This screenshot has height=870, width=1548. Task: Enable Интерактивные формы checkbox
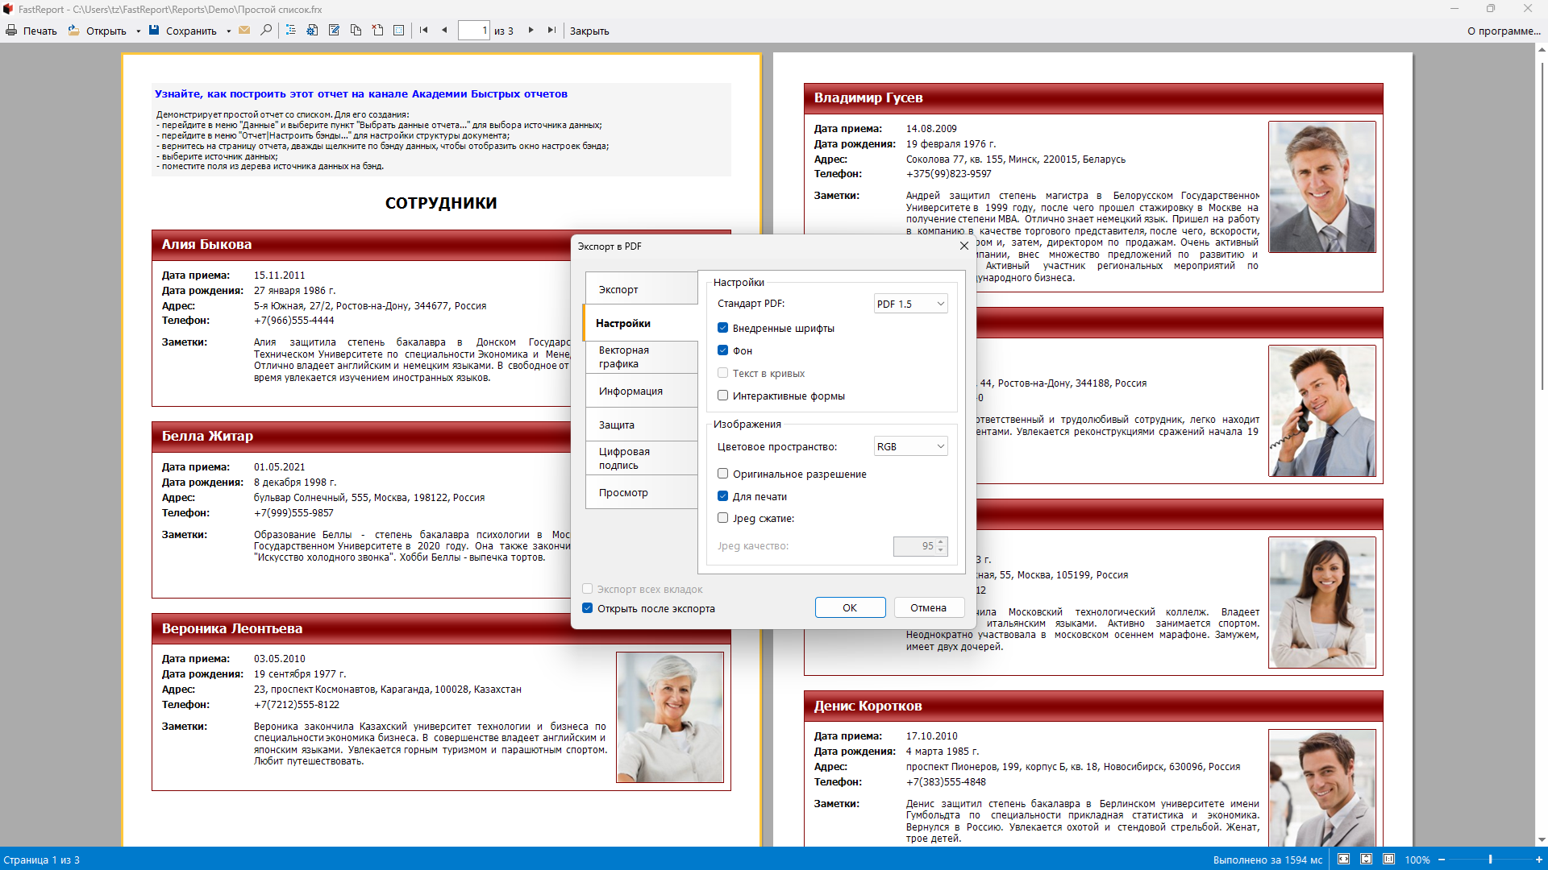pyautogui.click(x=722, y=396)
